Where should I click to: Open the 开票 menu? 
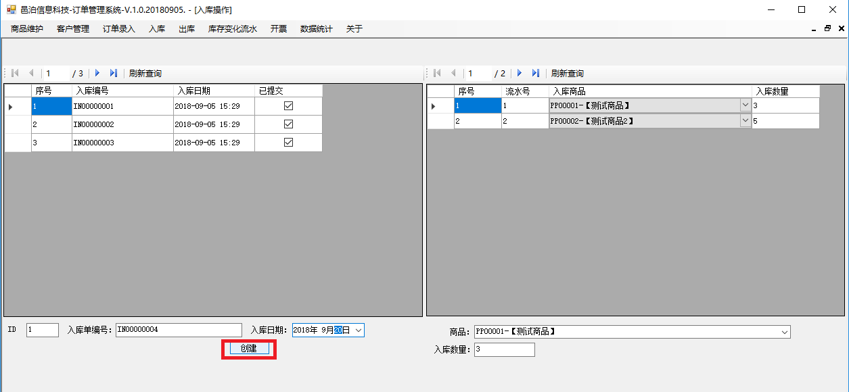(x=279, y=29)
